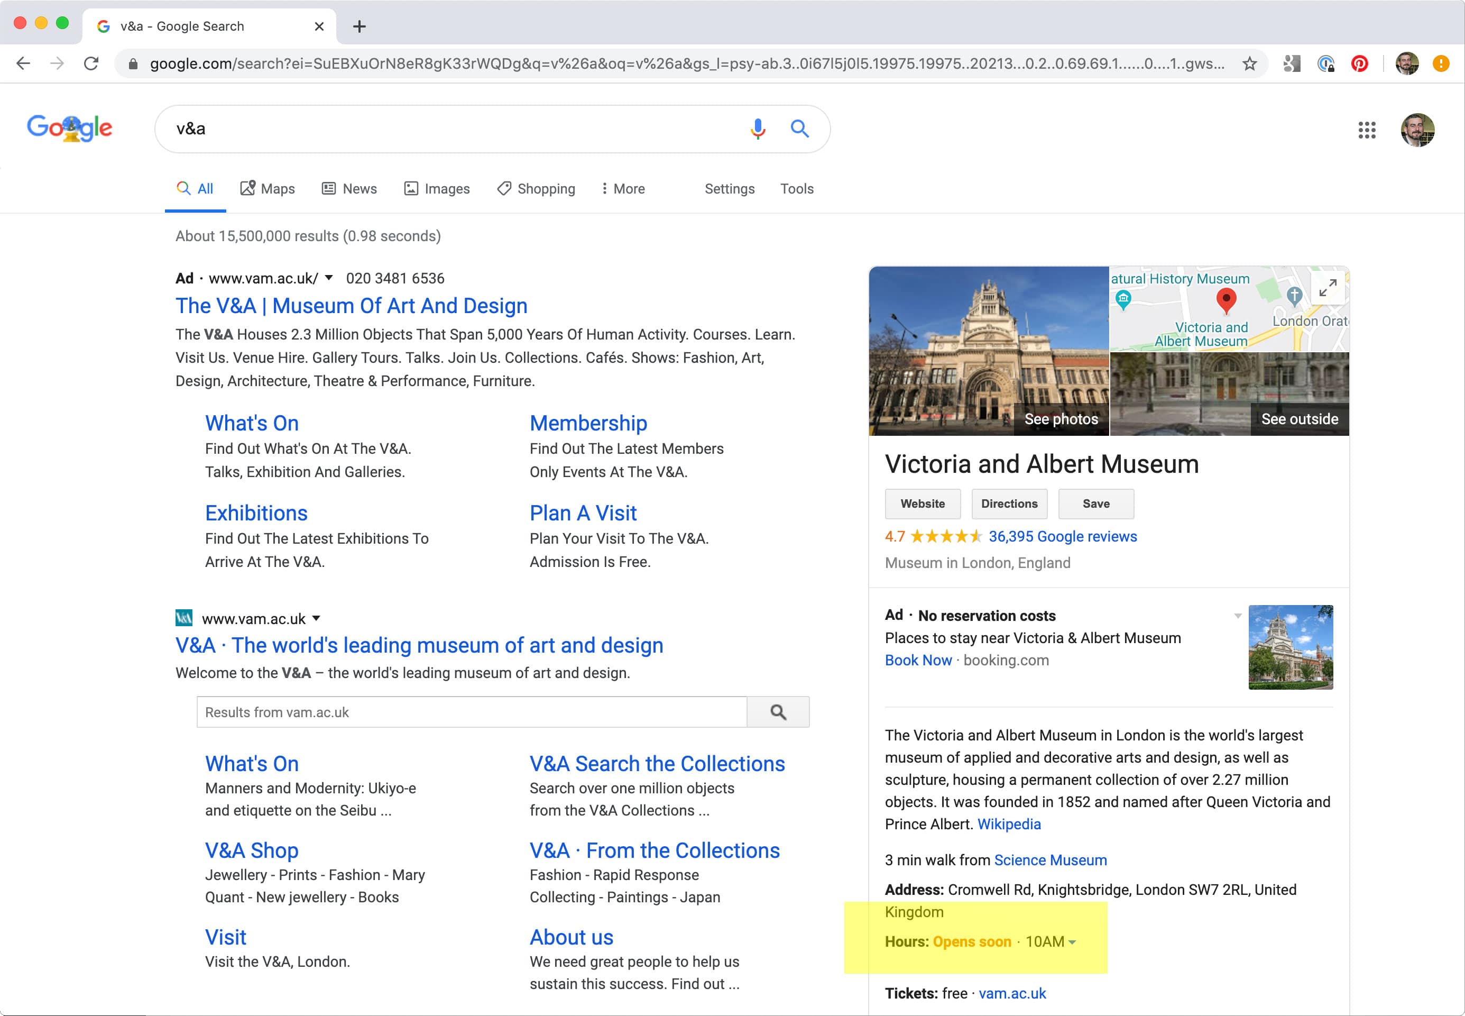1465x1016 pixels.
Task: Click the Results from vam.ac.uk search field
Action: click(x=472, y=712)
